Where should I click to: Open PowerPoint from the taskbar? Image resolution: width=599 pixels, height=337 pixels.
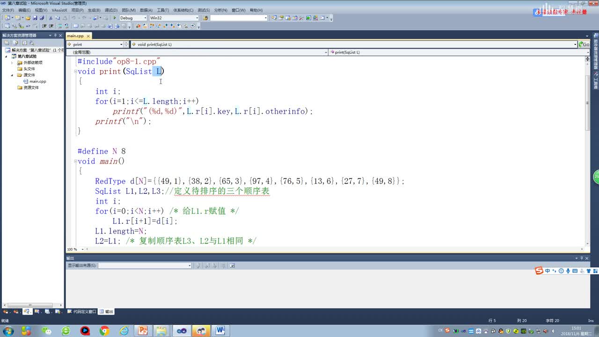coord(142,331)
